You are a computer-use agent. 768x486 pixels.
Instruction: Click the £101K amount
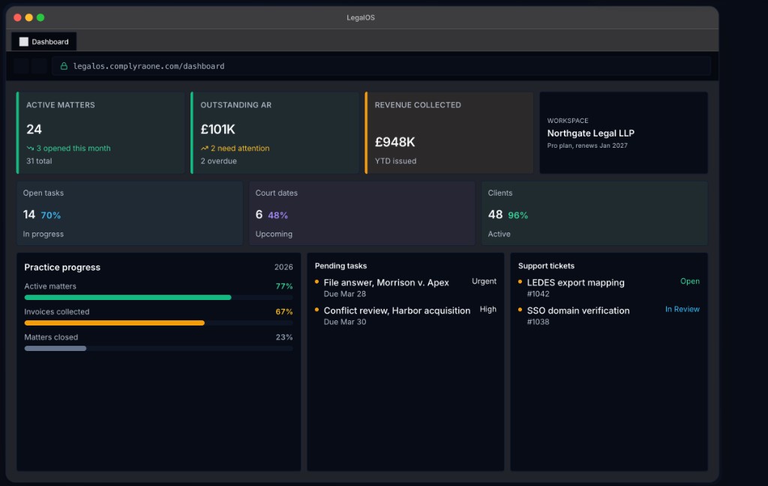click(218, 129)
